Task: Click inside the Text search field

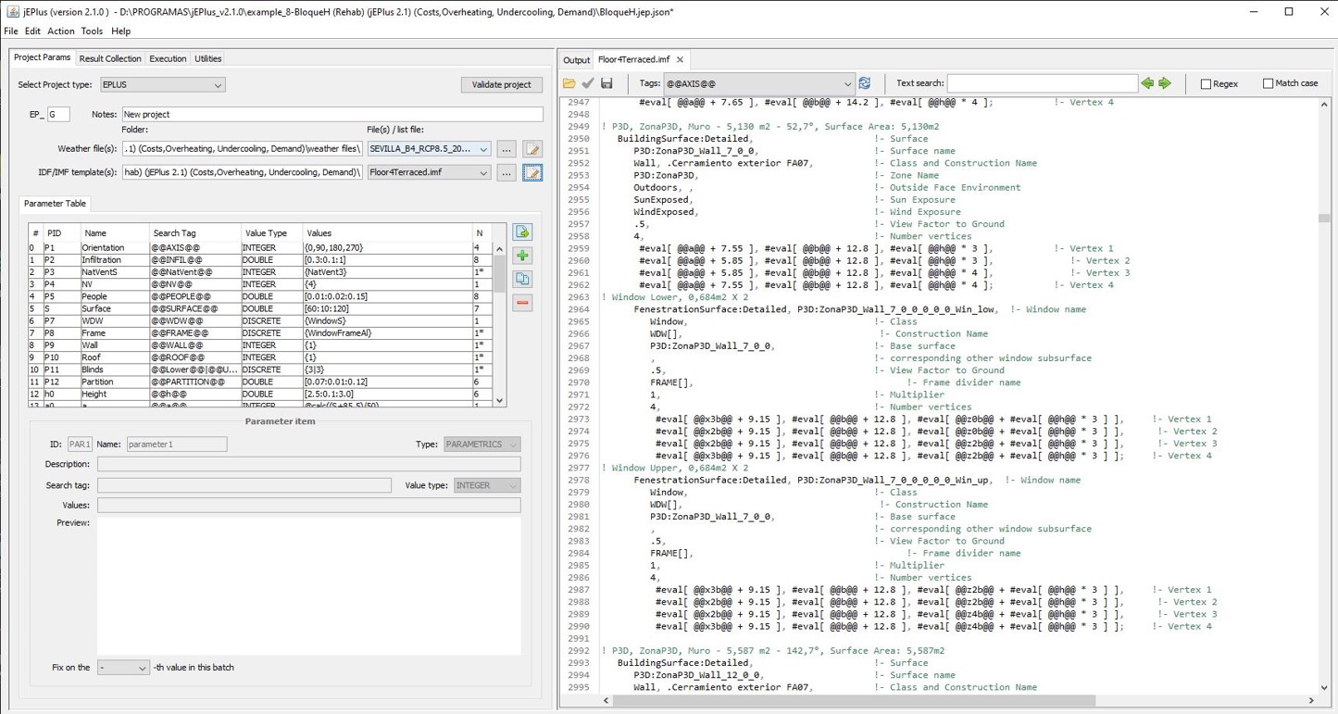Action: coord(1042,83)
